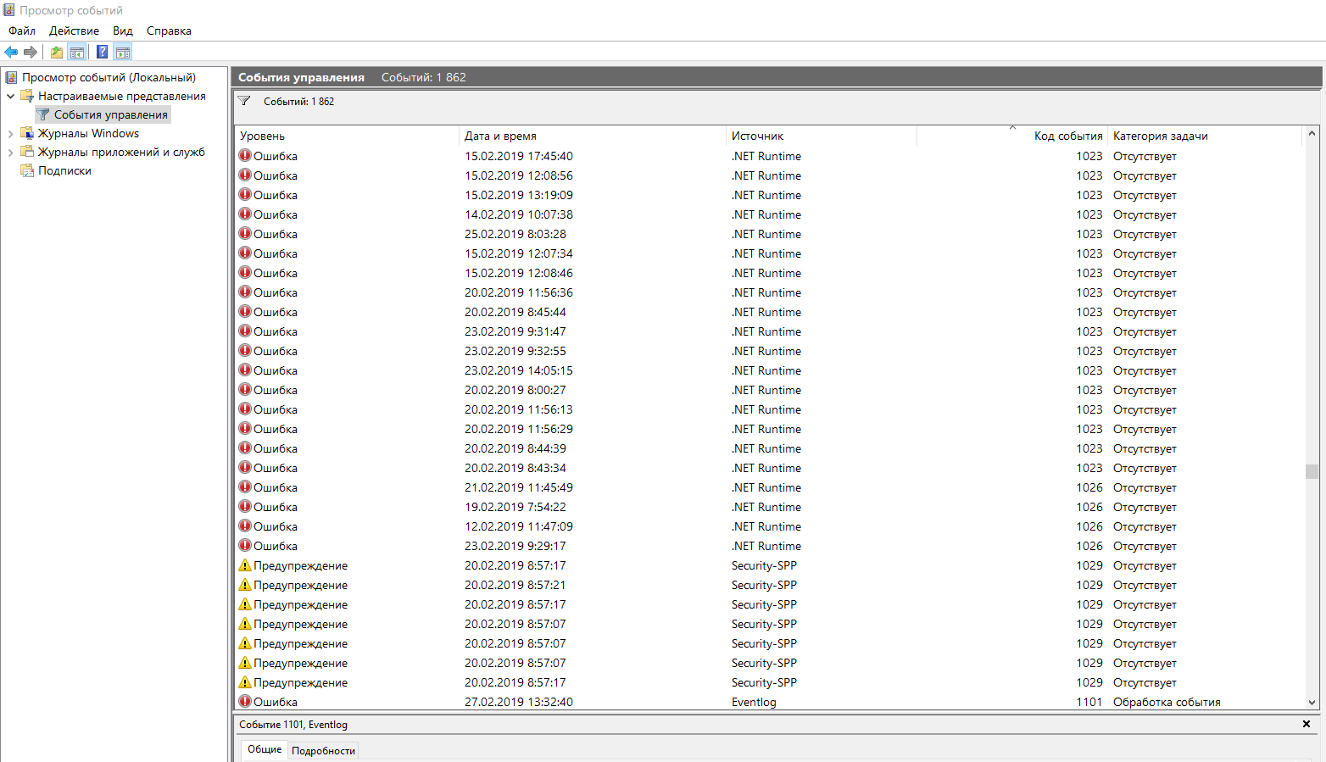Select the event dated 23.02.2019 14:05:15

click(x=768, y=370)
